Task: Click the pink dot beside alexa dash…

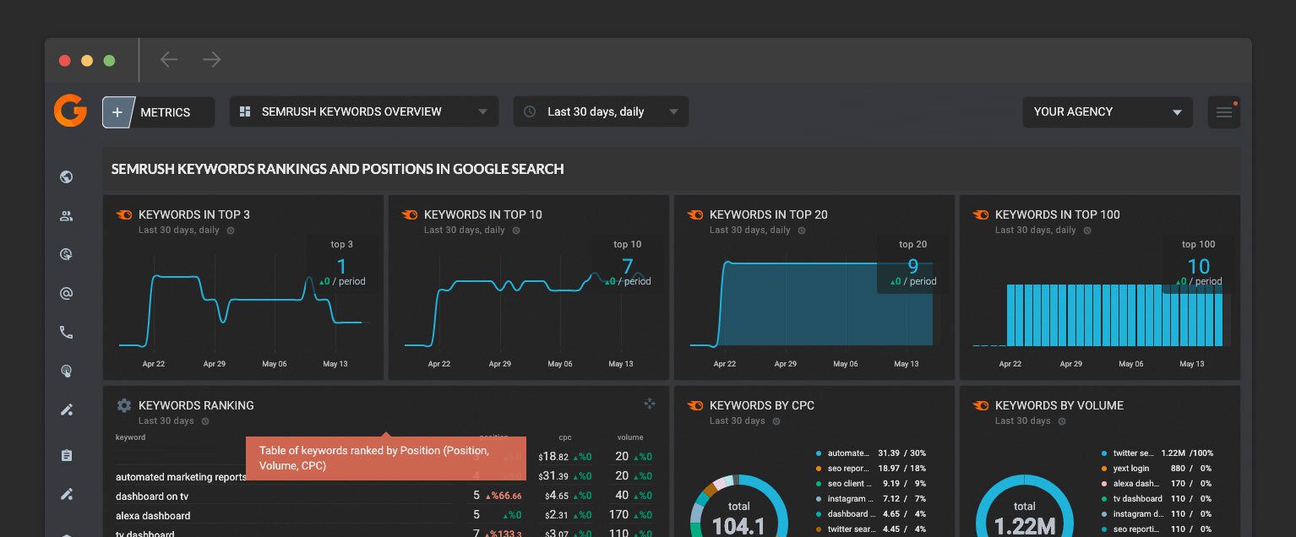Action: [x=1105, y=484]
